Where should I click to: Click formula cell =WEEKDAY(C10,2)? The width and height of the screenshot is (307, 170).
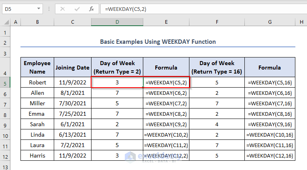(x=166, y=135)
